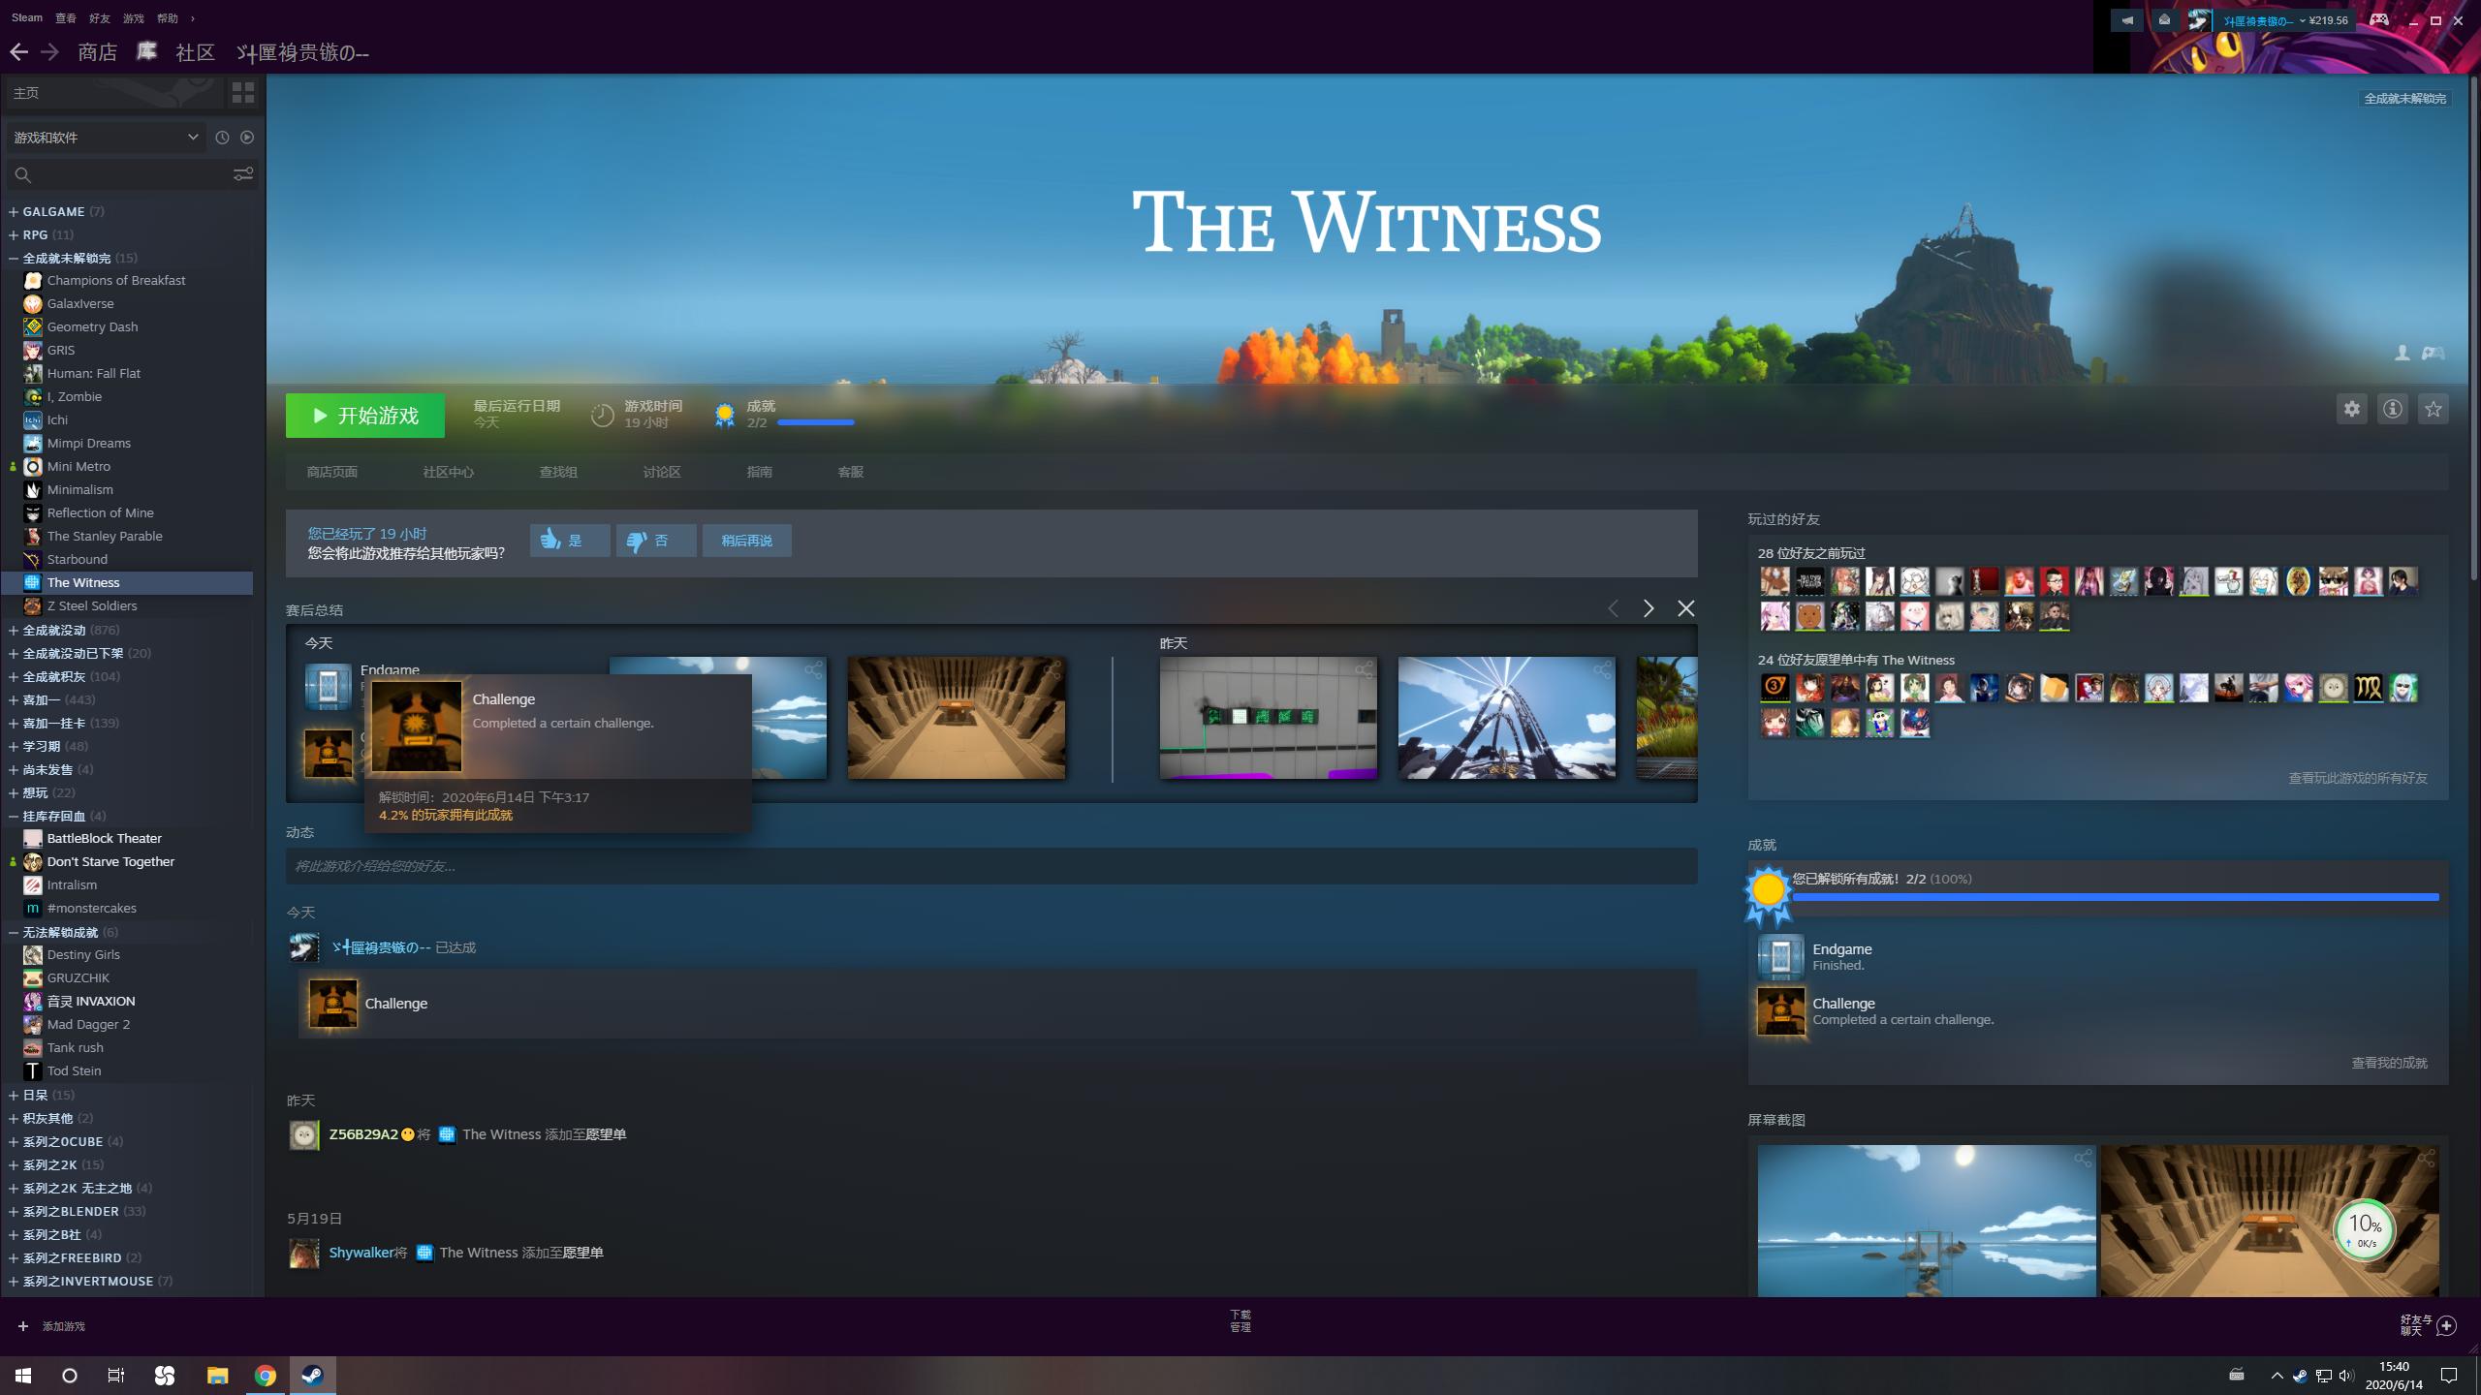
Task: Click the 100% achievement progress bar in panel
Action: coord(2116,897)
